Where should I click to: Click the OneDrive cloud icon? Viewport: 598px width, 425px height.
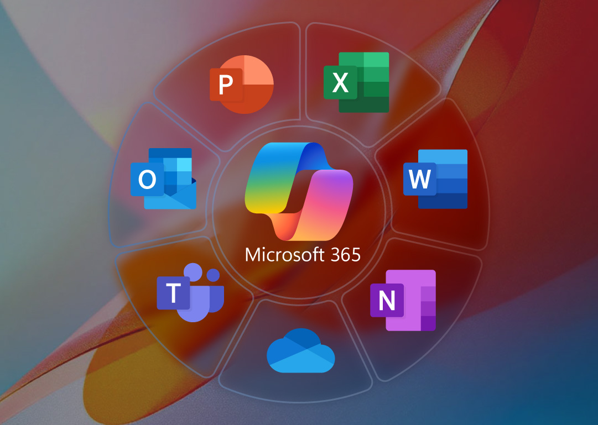click(300, 351)
